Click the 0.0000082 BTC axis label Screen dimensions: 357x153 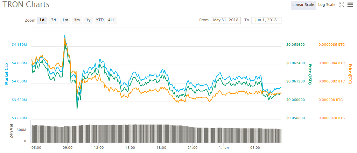332,81
